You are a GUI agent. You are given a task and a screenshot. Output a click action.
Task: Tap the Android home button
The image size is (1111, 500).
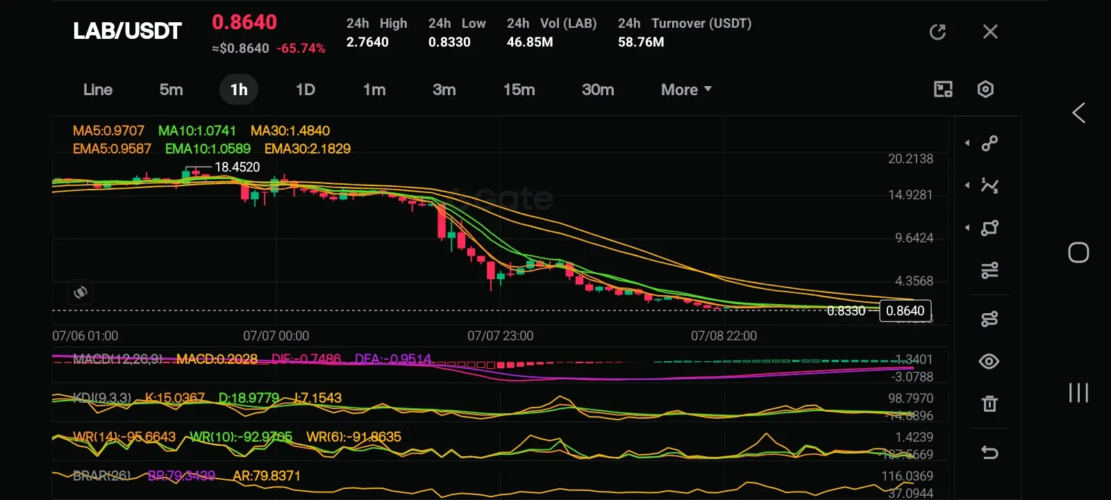pos(1078,253)
